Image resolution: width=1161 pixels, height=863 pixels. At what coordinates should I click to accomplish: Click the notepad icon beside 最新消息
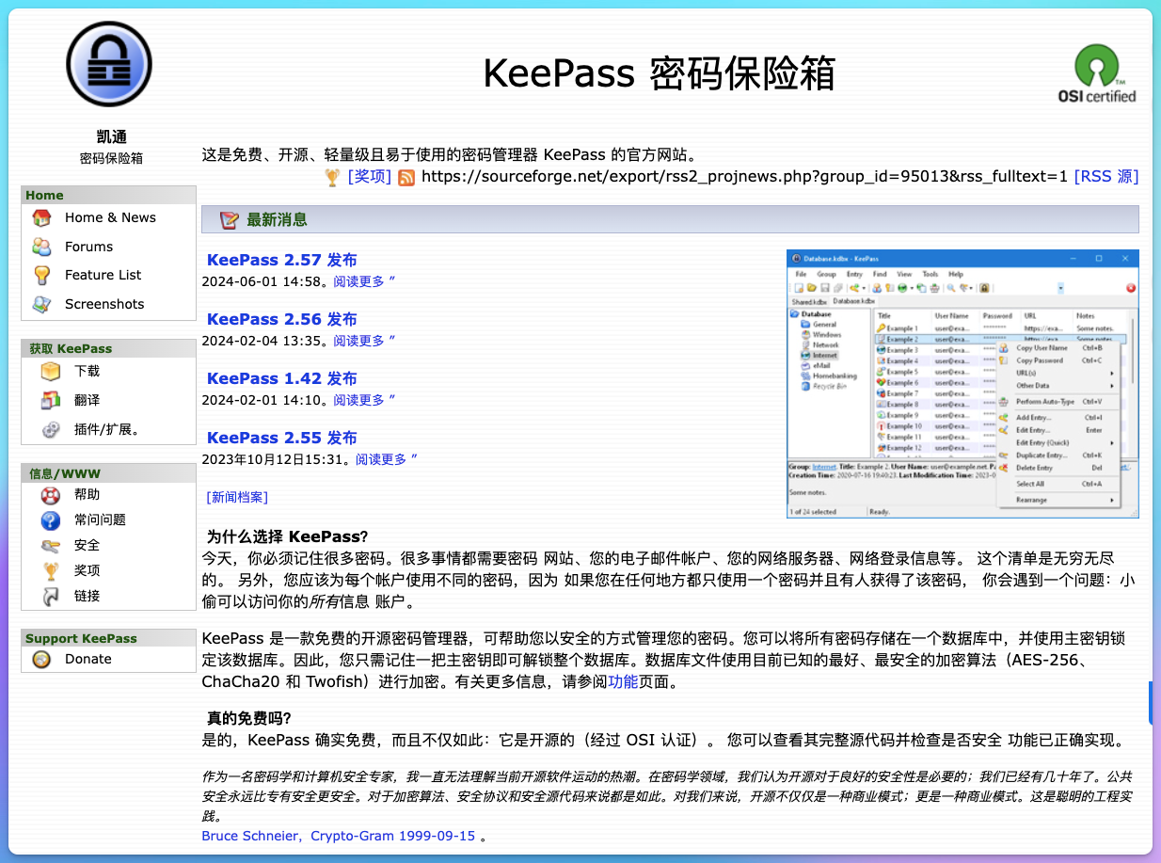(230, 220)
